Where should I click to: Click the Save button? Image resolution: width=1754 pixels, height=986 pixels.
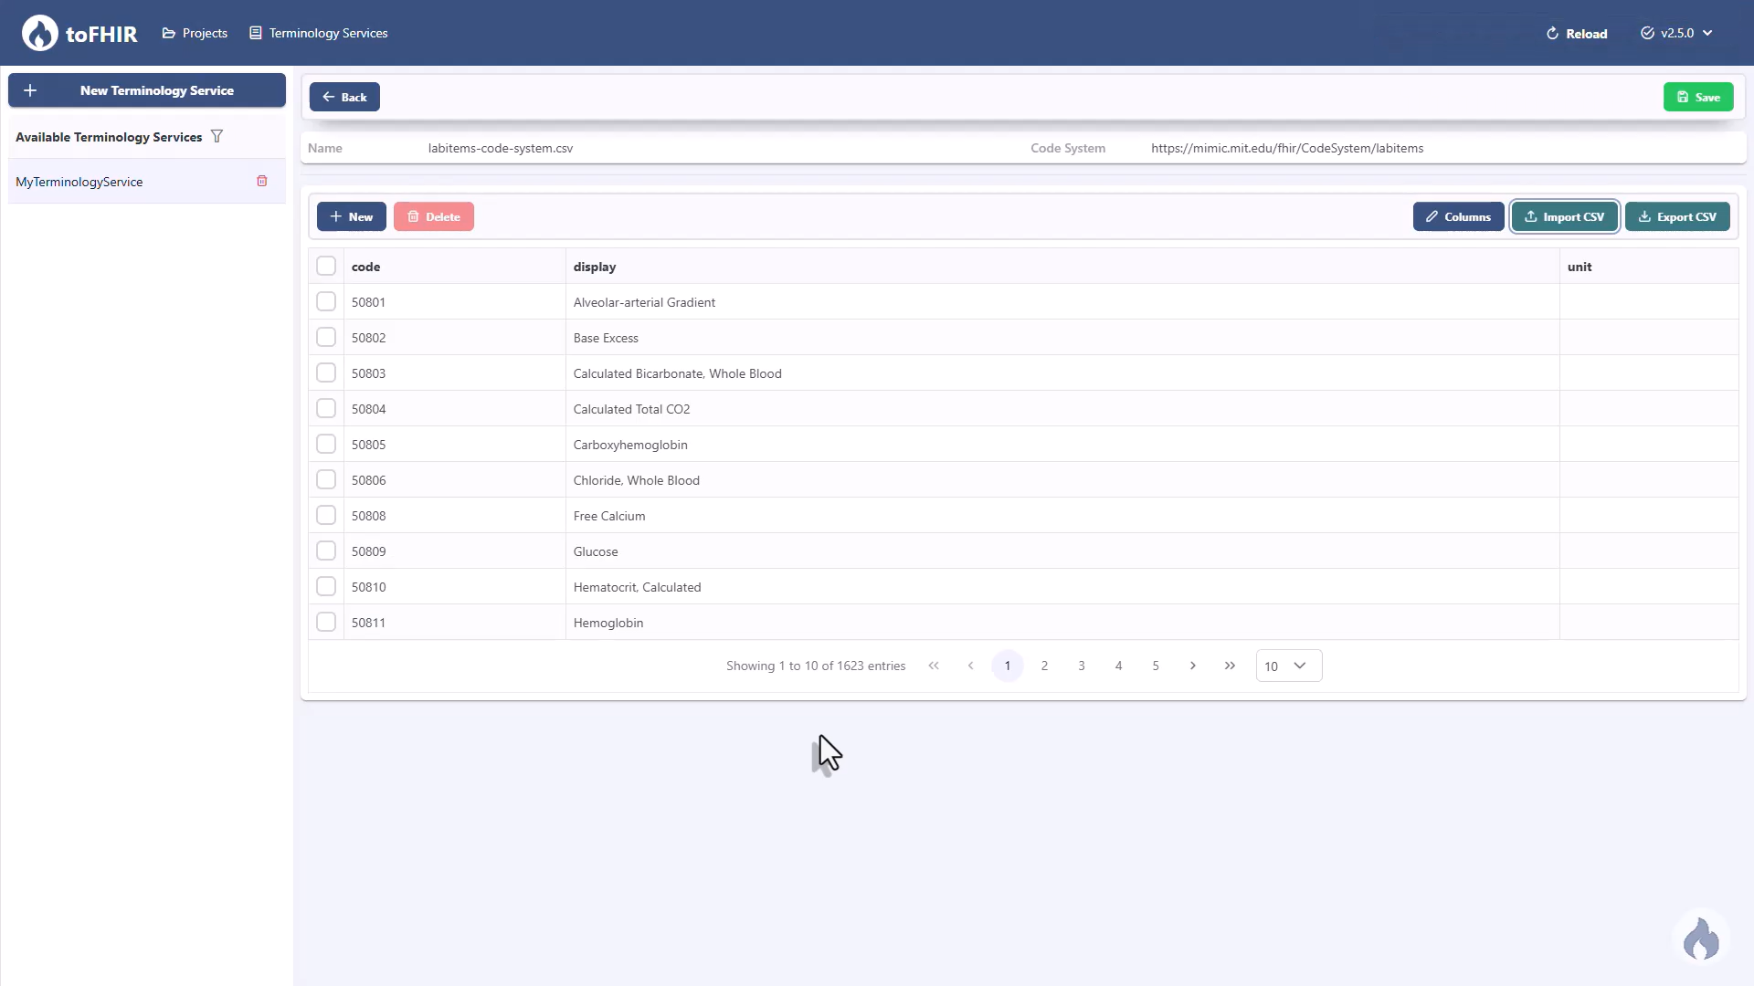click(1698, 96)
